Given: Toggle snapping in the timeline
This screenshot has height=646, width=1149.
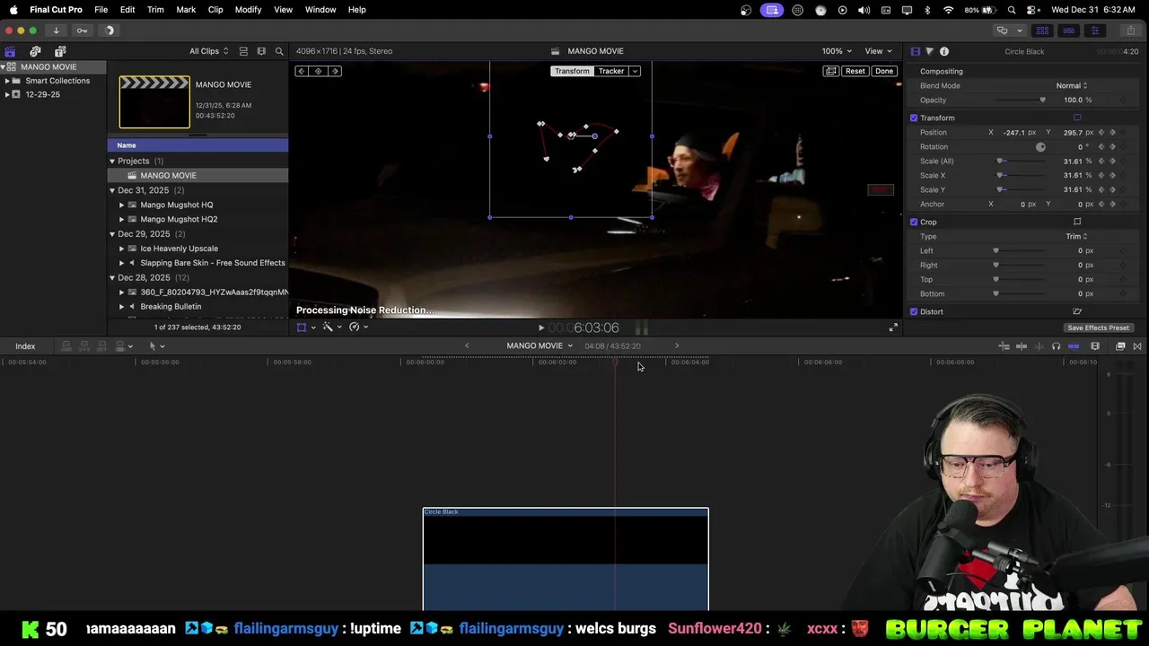Looking at the screenshot, I should point(1074,346).
